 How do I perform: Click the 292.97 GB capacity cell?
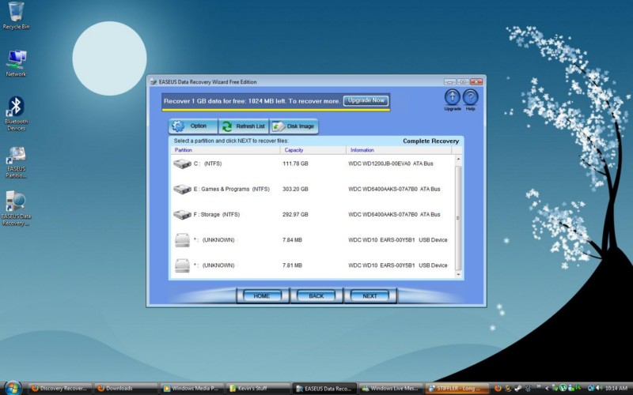coord(295,214)
